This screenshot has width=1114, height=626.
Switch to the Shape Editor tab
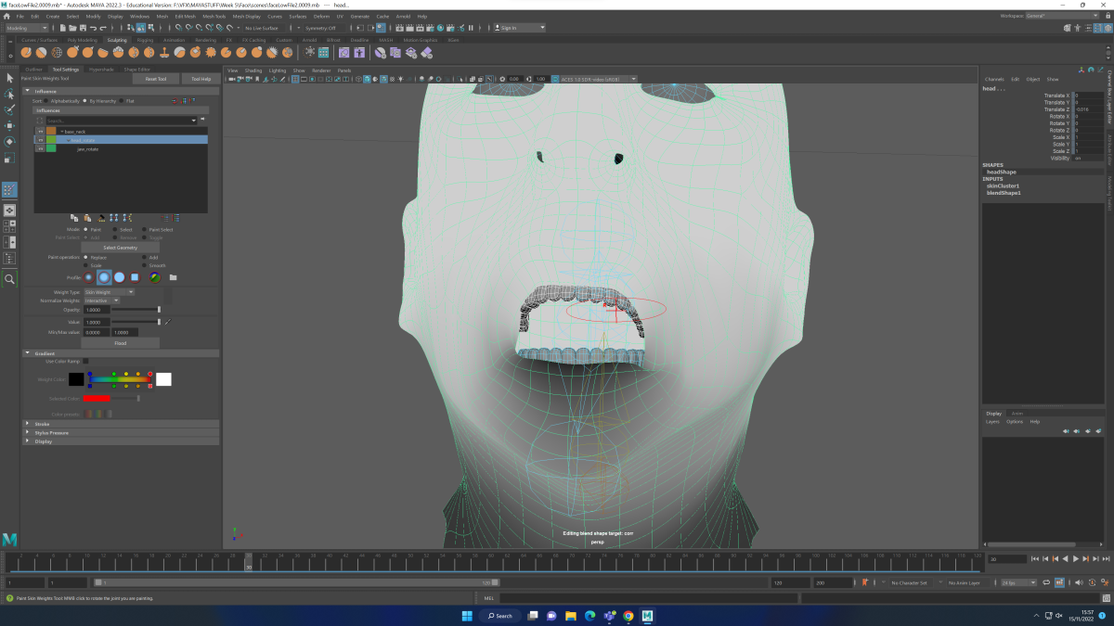pos(136,69)
